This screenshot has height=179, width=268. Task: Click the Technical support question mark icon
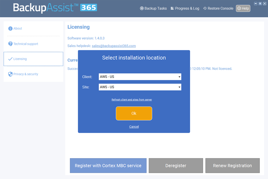[10, 44]
